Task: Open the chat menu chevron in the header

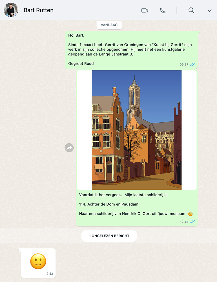Action: click(209, 11)
